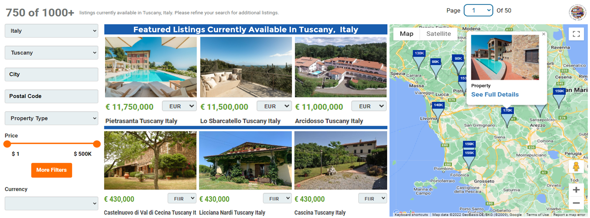Switch to Satellite map view

(x=439, y=34)
